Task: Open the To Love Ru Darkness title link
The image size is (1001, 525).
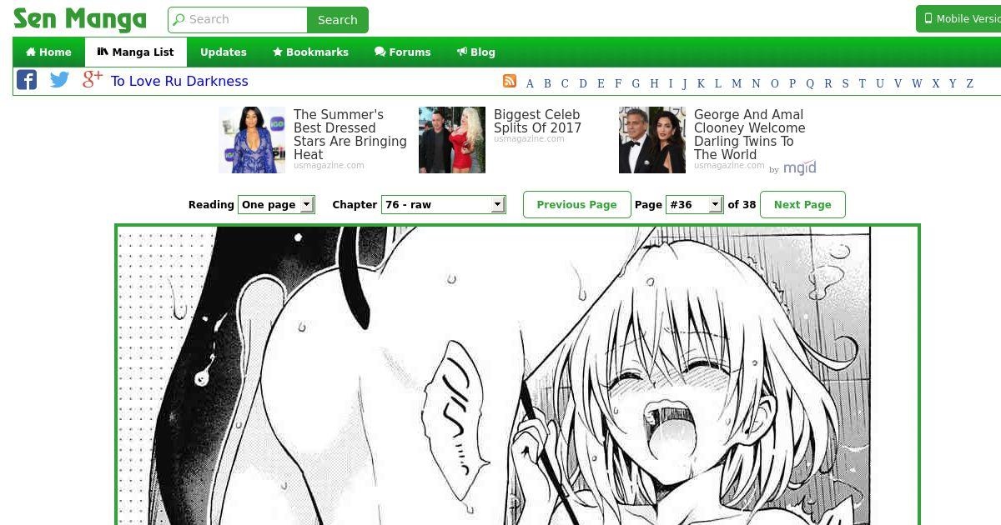Action: point(179,81)
